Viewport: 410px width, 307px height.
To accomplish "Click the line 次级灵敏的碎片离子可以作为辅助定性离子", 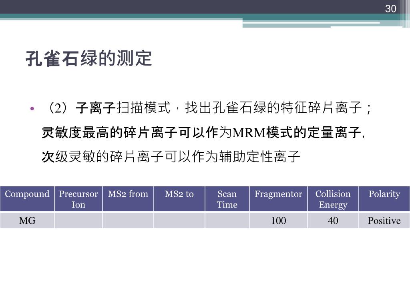I will pyautogui.click(x=171, y=157).
